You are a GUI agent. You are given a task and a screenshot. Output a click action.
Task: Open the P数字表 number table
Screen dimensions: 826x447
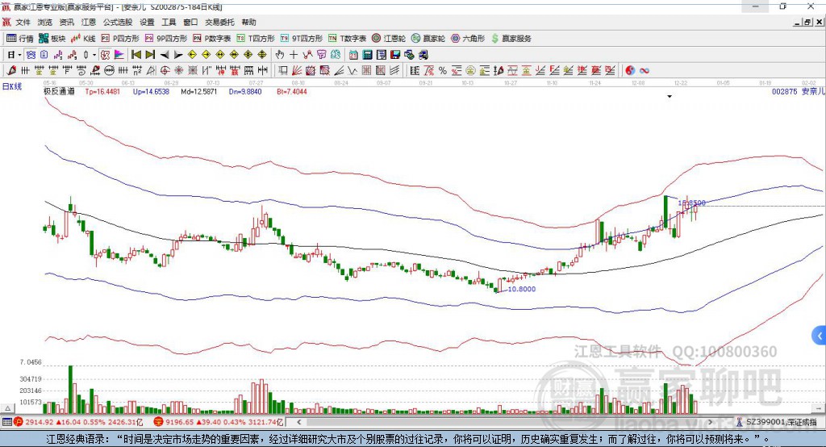click(212, 39)
